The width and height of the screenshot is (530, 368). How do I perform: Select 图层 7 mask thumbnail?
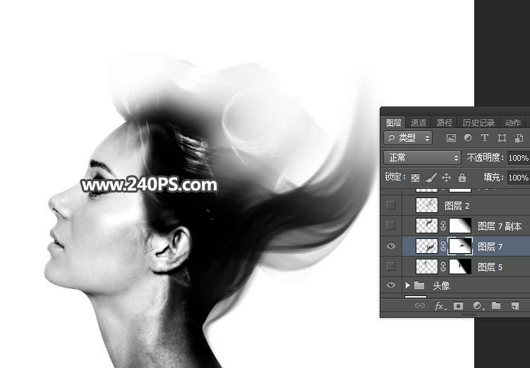coord(460,247)
